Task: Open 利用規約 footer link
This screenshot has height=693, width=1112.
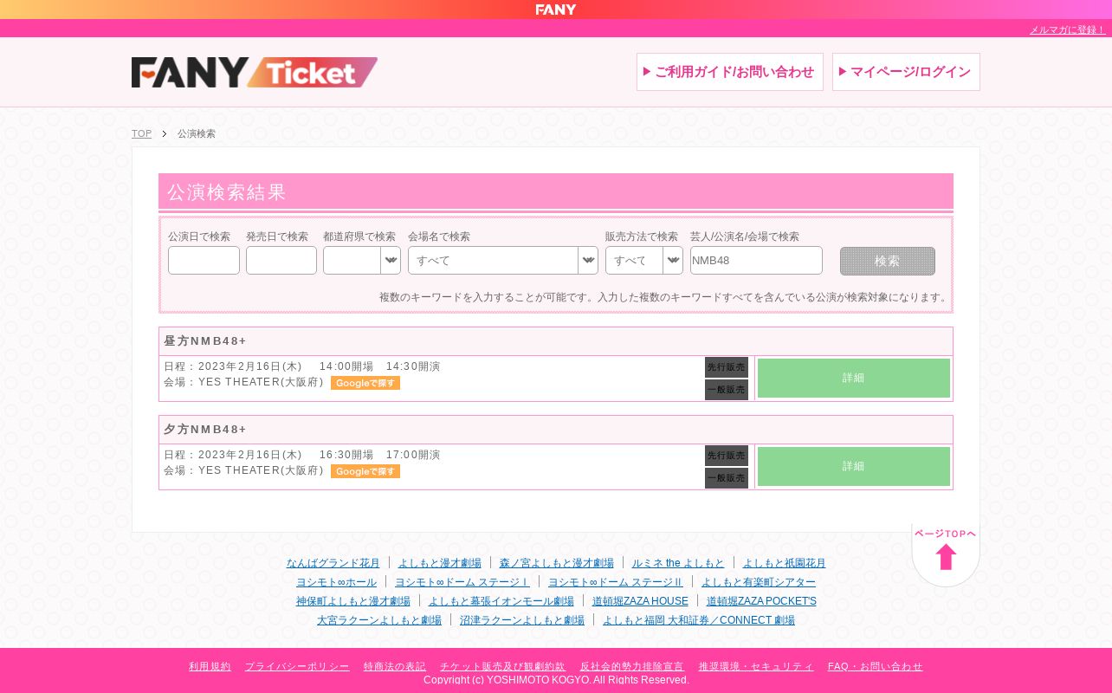Action: (x=210, y=666)
